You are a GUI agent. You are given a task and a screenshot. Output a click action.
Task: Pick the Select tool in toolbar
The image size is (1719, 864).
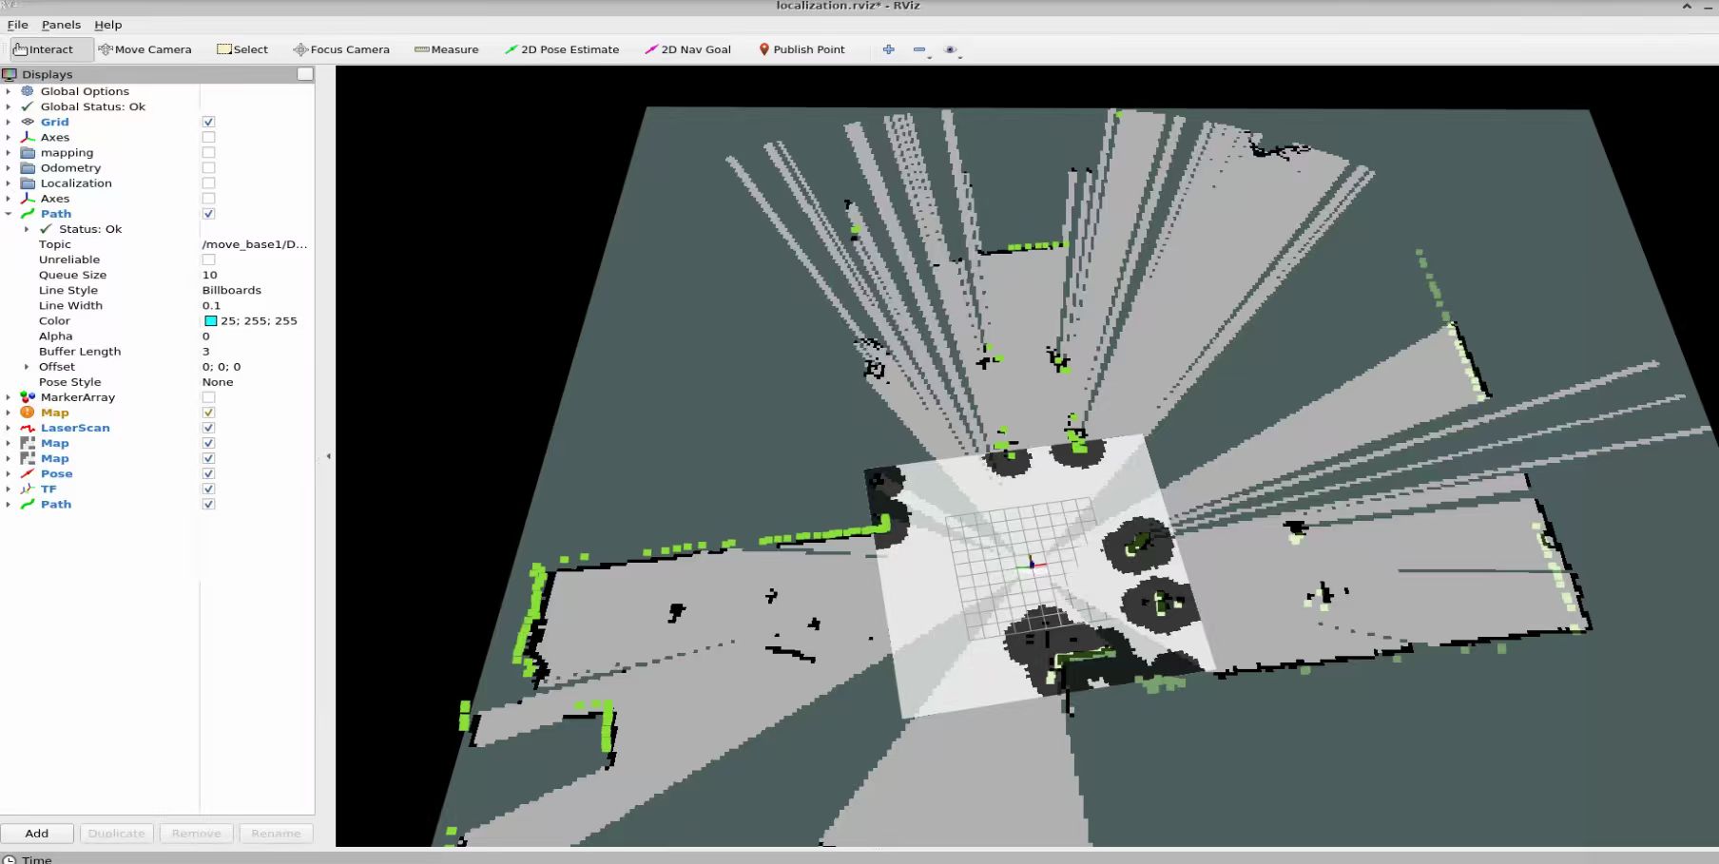point(242,49)
